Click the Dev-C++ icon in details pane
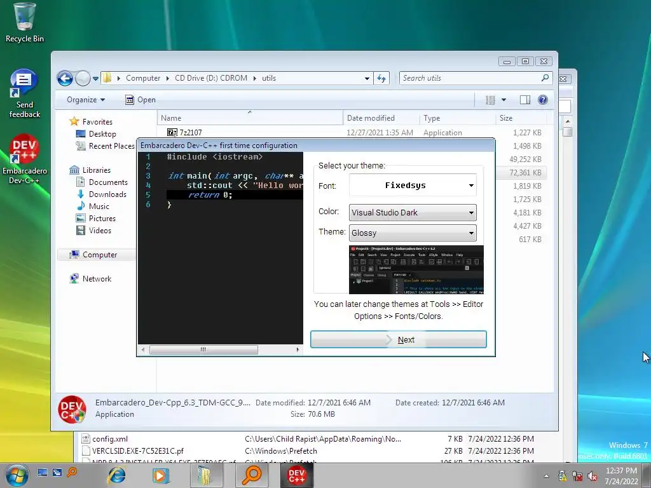Screen dimensions: 651x488 click(72, 409)
